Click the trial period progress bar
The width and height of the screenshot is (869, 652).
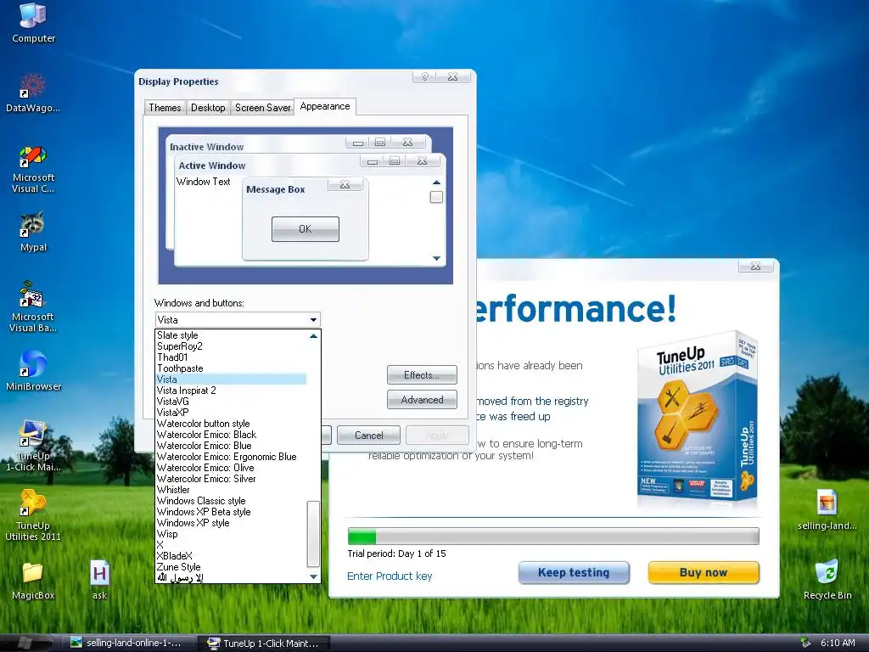553,537
